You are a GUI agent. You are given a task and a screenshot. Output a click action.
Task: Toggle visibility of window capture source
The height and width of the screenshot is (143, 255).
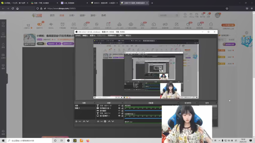click(x=119, y=110)
